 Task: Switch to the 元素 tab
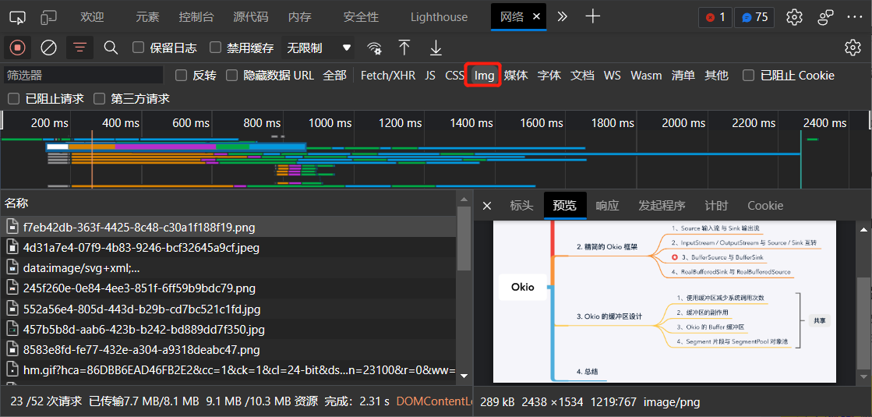(147, 16)
